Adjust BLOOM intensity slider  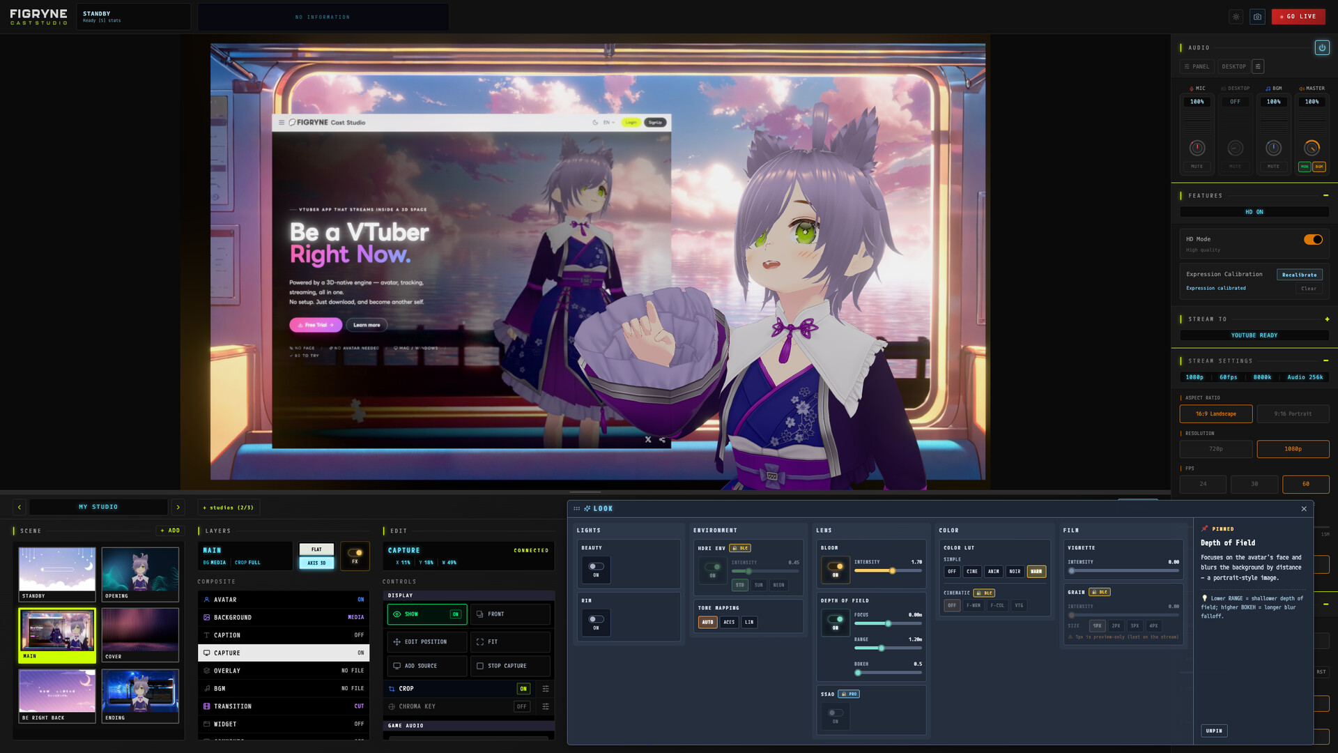tap(888, 571)
